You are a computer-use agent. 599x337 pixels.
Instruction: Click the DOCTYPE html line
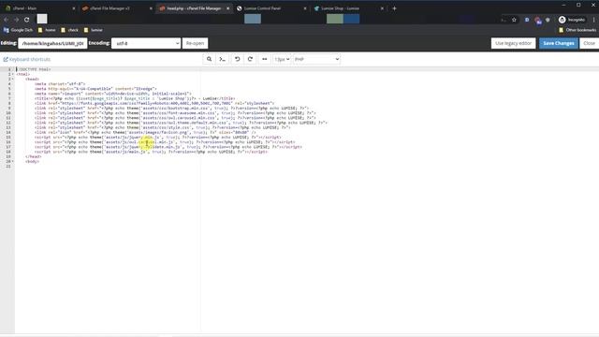[x=34, y=69]
